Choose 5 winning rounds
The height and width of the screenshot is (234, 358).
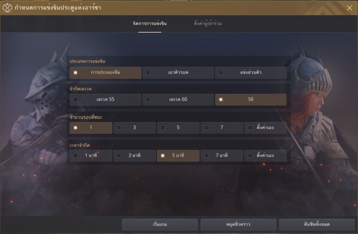[178, 128]
